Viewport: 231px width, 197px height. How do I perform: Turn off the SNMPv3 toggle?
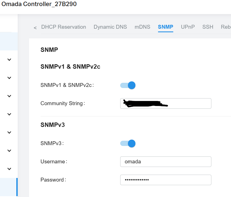coord(127,143)
